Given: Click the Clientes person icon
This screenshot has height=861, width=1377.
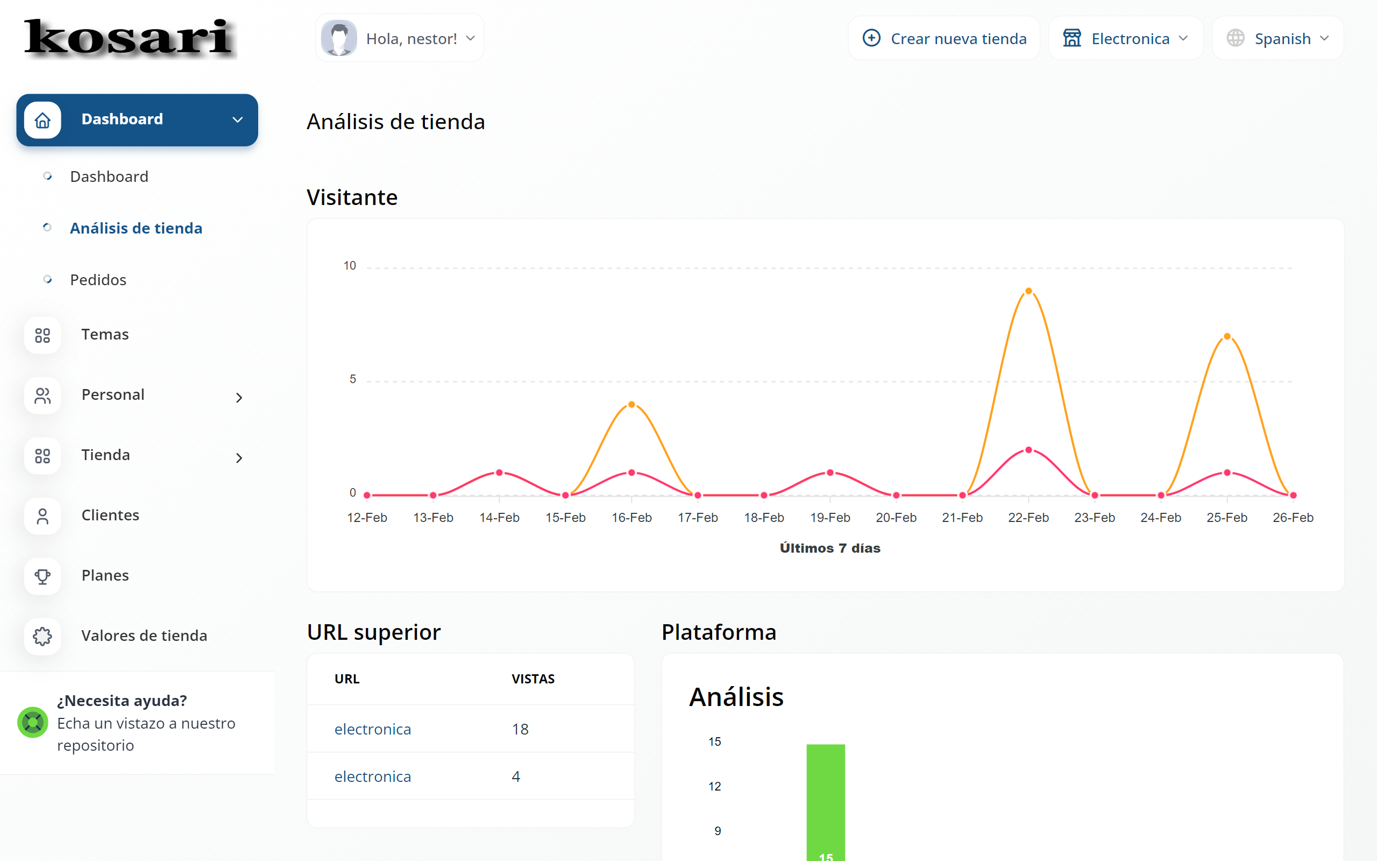Looking at the screenshot, I should click(42, 516).
